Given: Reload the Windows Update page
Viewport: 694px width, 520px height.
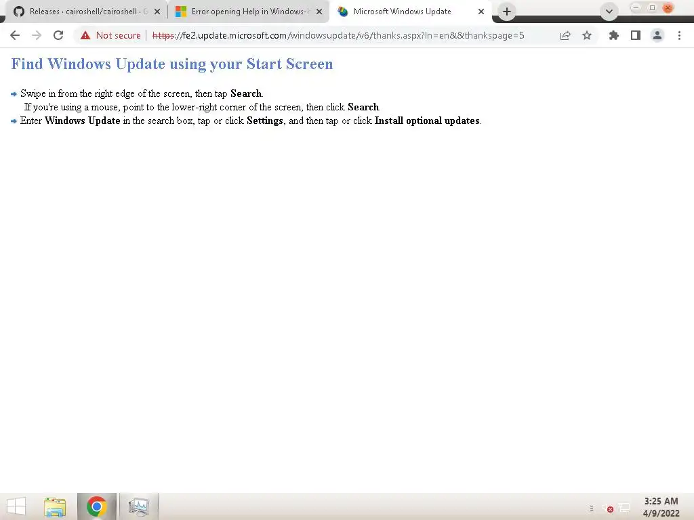Looking at the screenshot, I should 58,35.
